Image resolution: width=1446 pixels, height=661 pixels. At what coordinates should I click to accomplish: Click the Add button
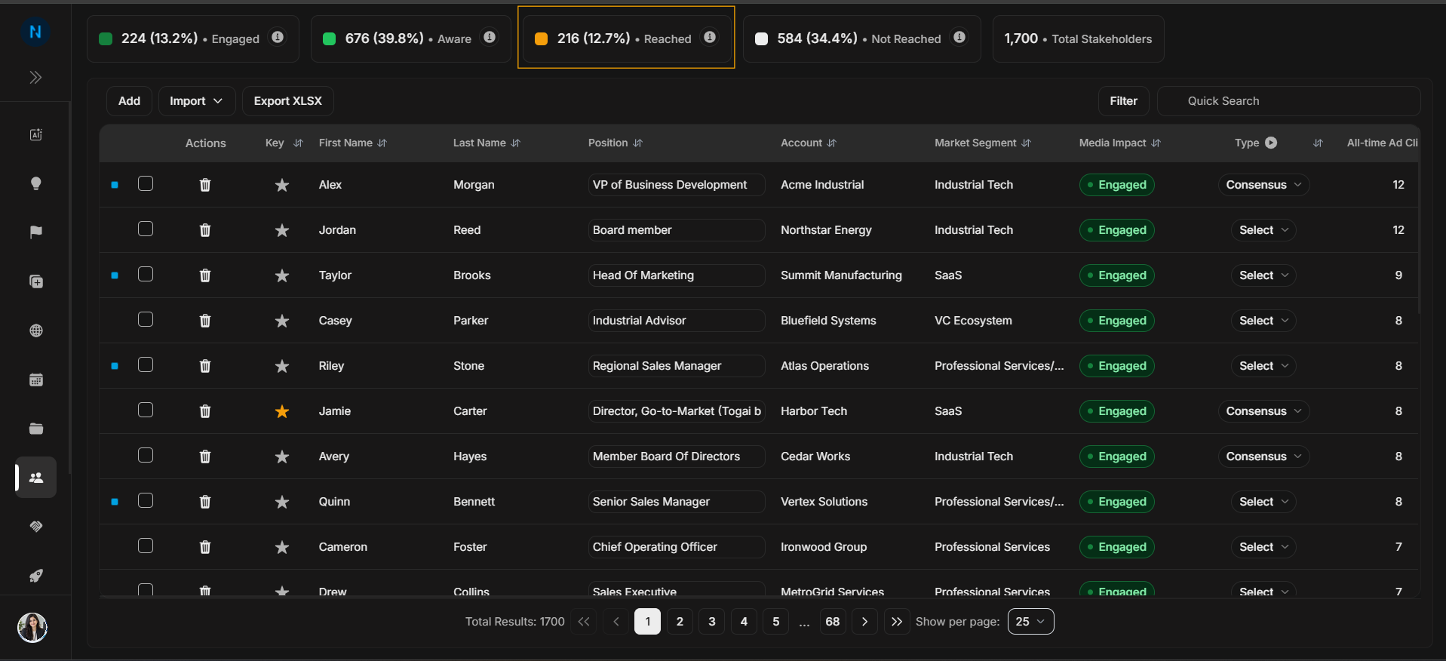(x=129, y=101)
